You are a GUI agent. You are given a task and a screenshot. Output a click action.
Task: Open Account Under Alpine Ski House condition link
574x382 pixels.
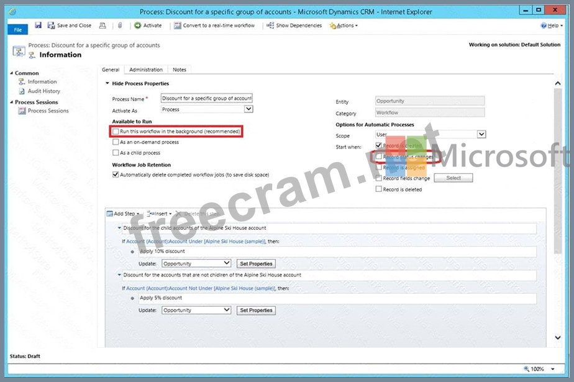point(196,242)
